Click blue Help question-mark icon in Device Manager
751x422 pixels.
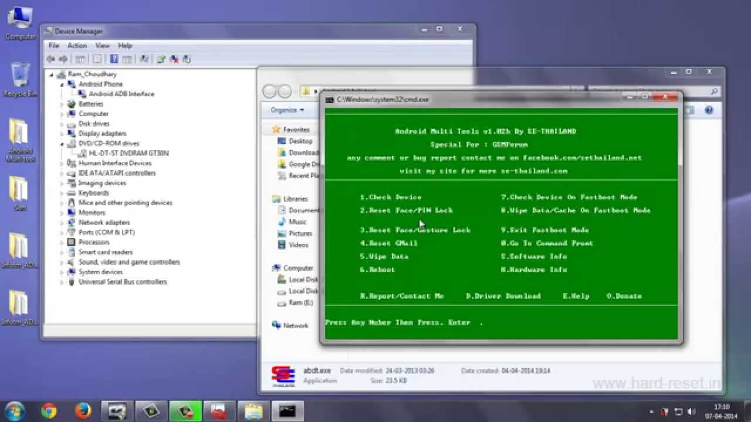114,59
